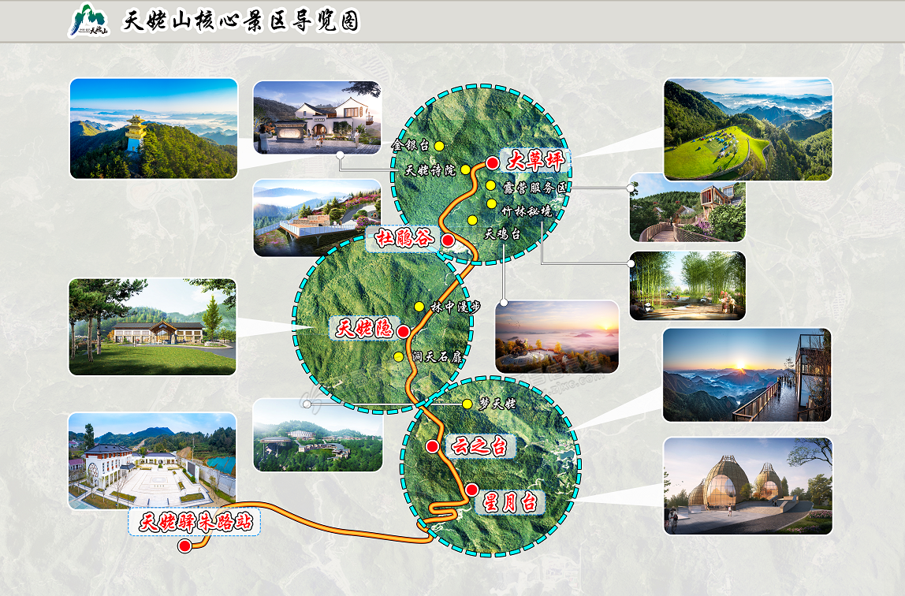Open the dome-shaped buildings photo
Screen dimensions: 905x596
[x=748, y=486]
